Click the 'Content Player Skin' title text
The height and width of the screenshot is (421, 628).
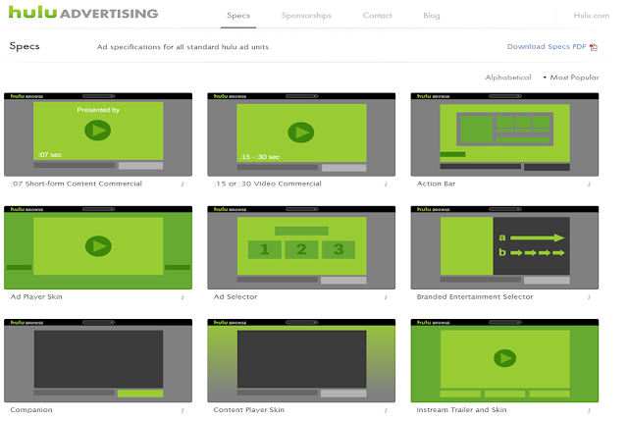[249, 410]
